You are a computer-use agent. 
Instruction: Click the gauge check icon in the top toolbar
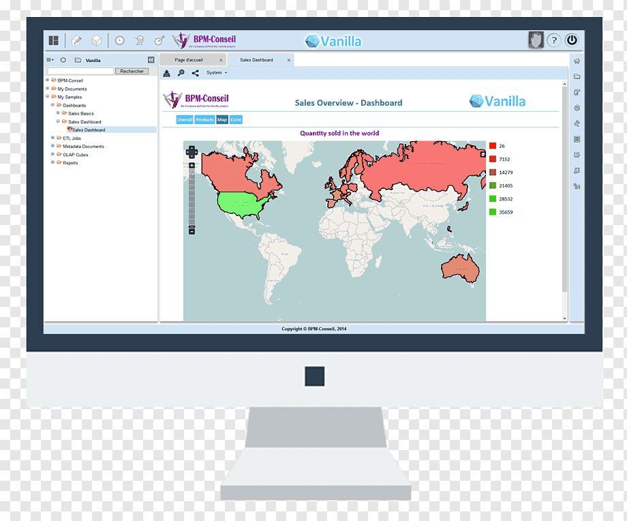click(x=159, y=40)
